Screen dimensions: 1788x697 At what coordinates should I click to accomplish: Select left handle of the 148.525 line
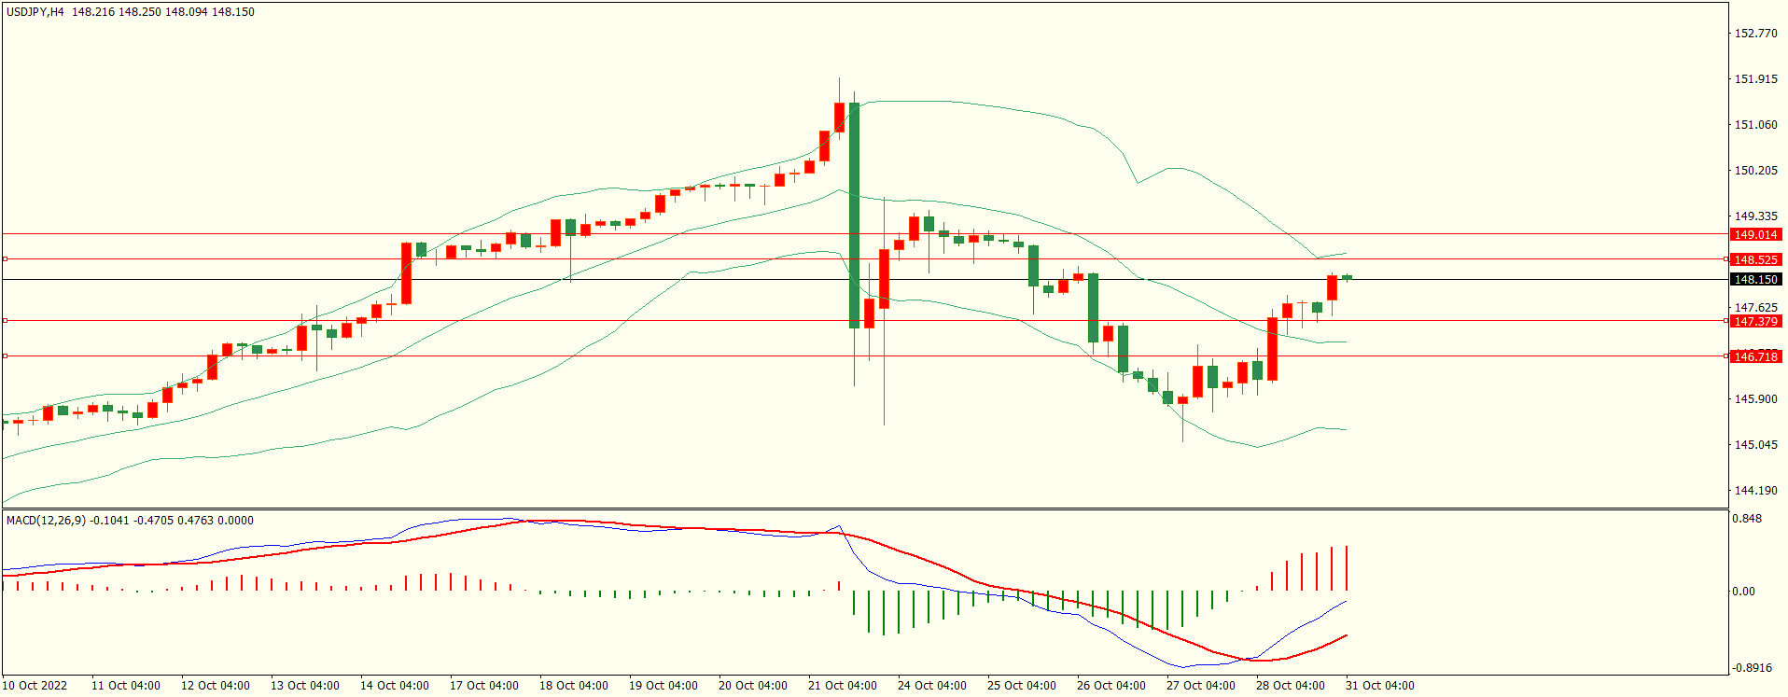5,259
